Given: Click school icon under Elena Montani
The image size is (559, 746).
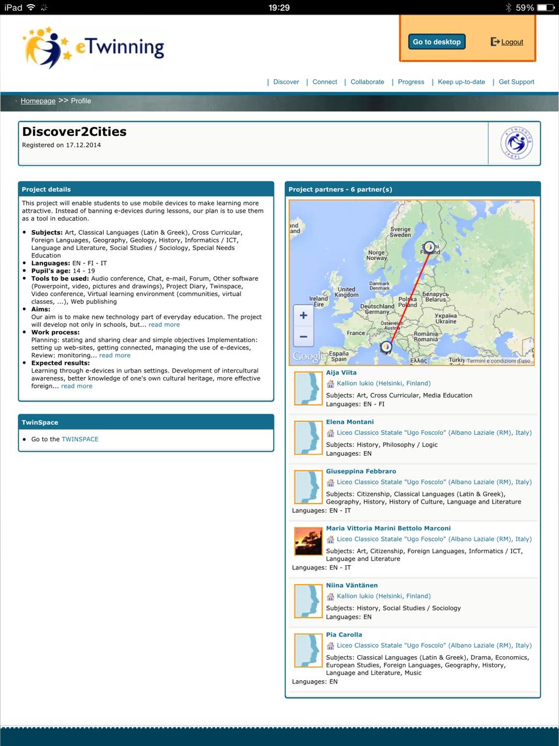Looking at the screenshot, I should [330, 433].
